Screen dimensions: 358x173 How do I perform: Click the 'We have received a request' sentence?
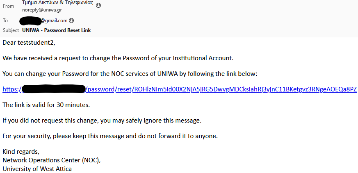point(118,58)
